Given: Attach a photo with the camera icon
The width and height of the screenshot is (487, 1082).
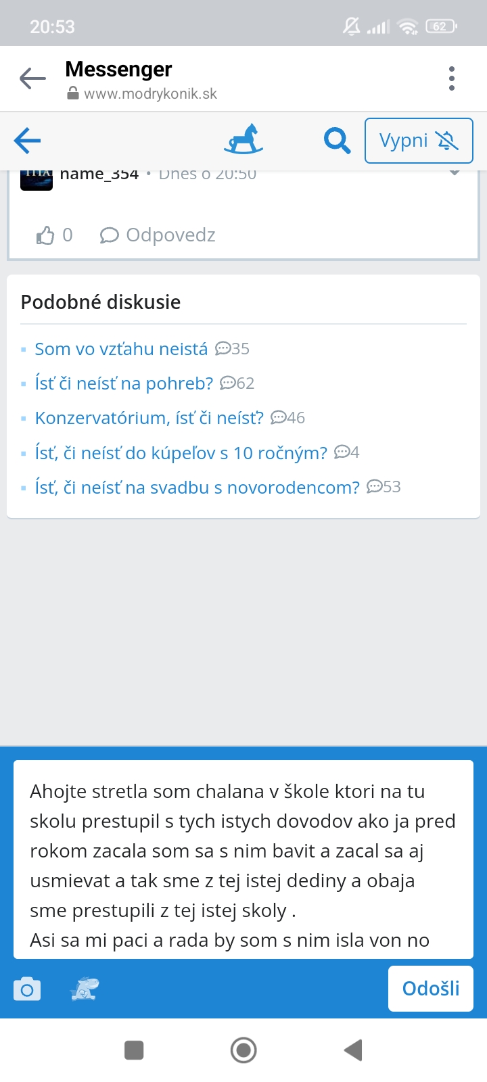Looking at the screenshot, I should click(x=27, y=989).
